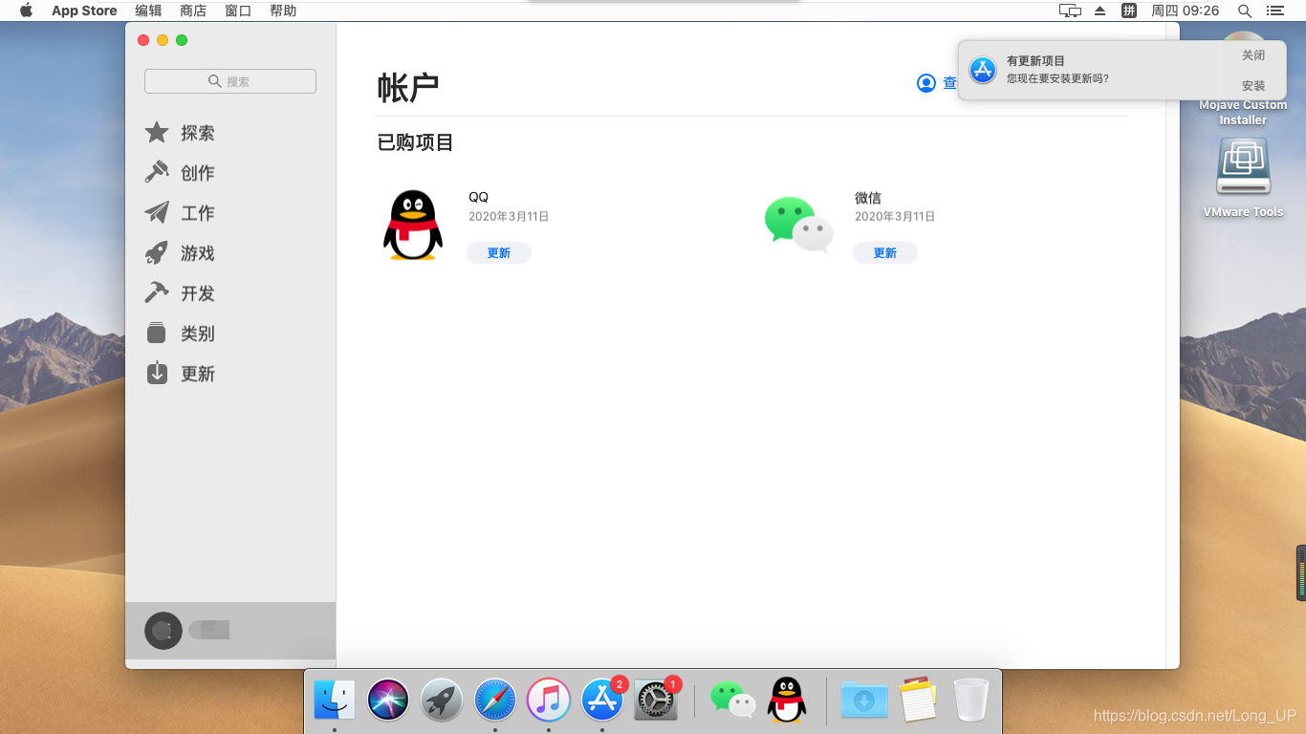Open the App Store menu in menu bar
This screenshot has height=734, width=1306.
(x=84, y=11)
